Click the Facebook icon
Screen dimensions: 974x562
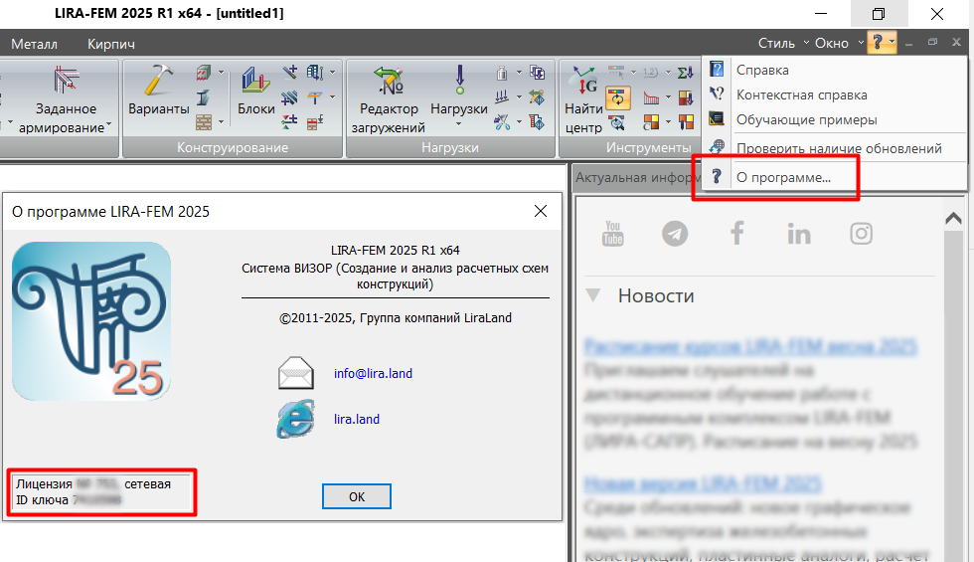click(736, 234)
